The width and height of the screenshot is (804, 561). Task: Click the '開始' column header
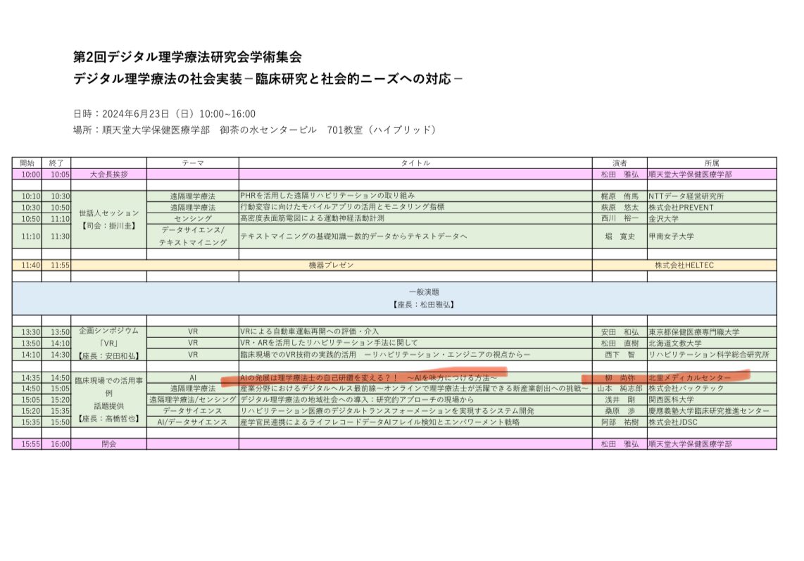click(x=27, y=163)
